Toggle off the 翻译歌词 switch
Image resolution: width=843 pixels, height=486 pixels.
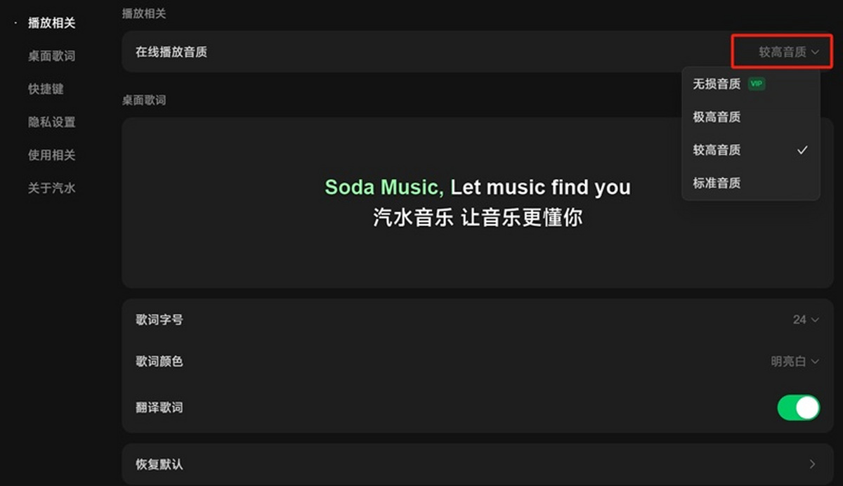tap(798, 407)
